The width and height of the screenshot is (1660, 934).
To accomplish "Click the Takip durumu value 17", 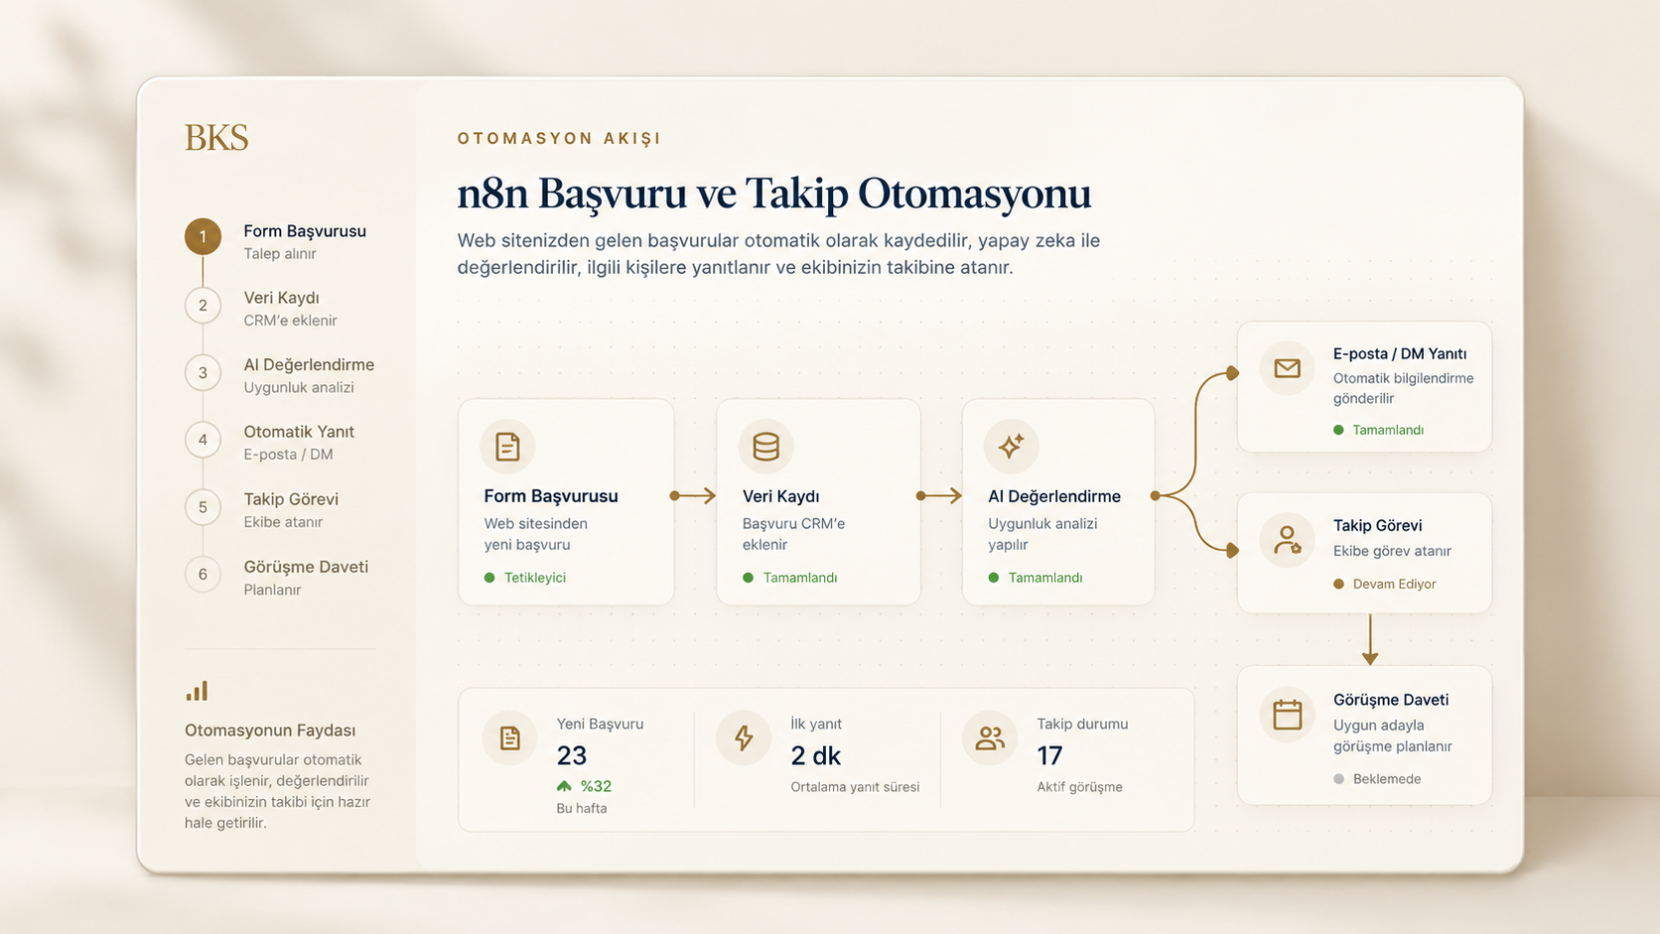I will click(x=1049, y=756).
